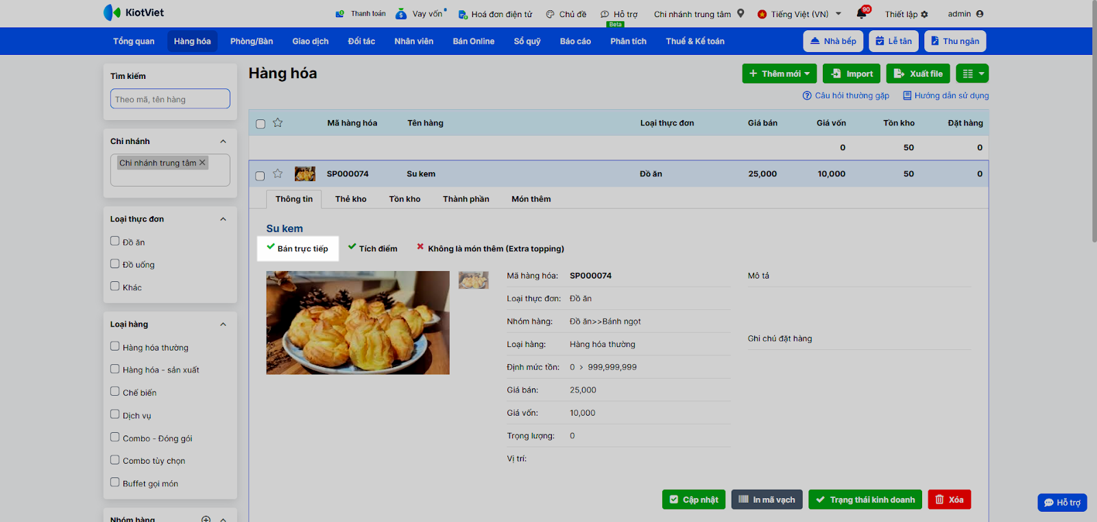
Task: Click the branch location pin icon
Action: pos(740,13)
